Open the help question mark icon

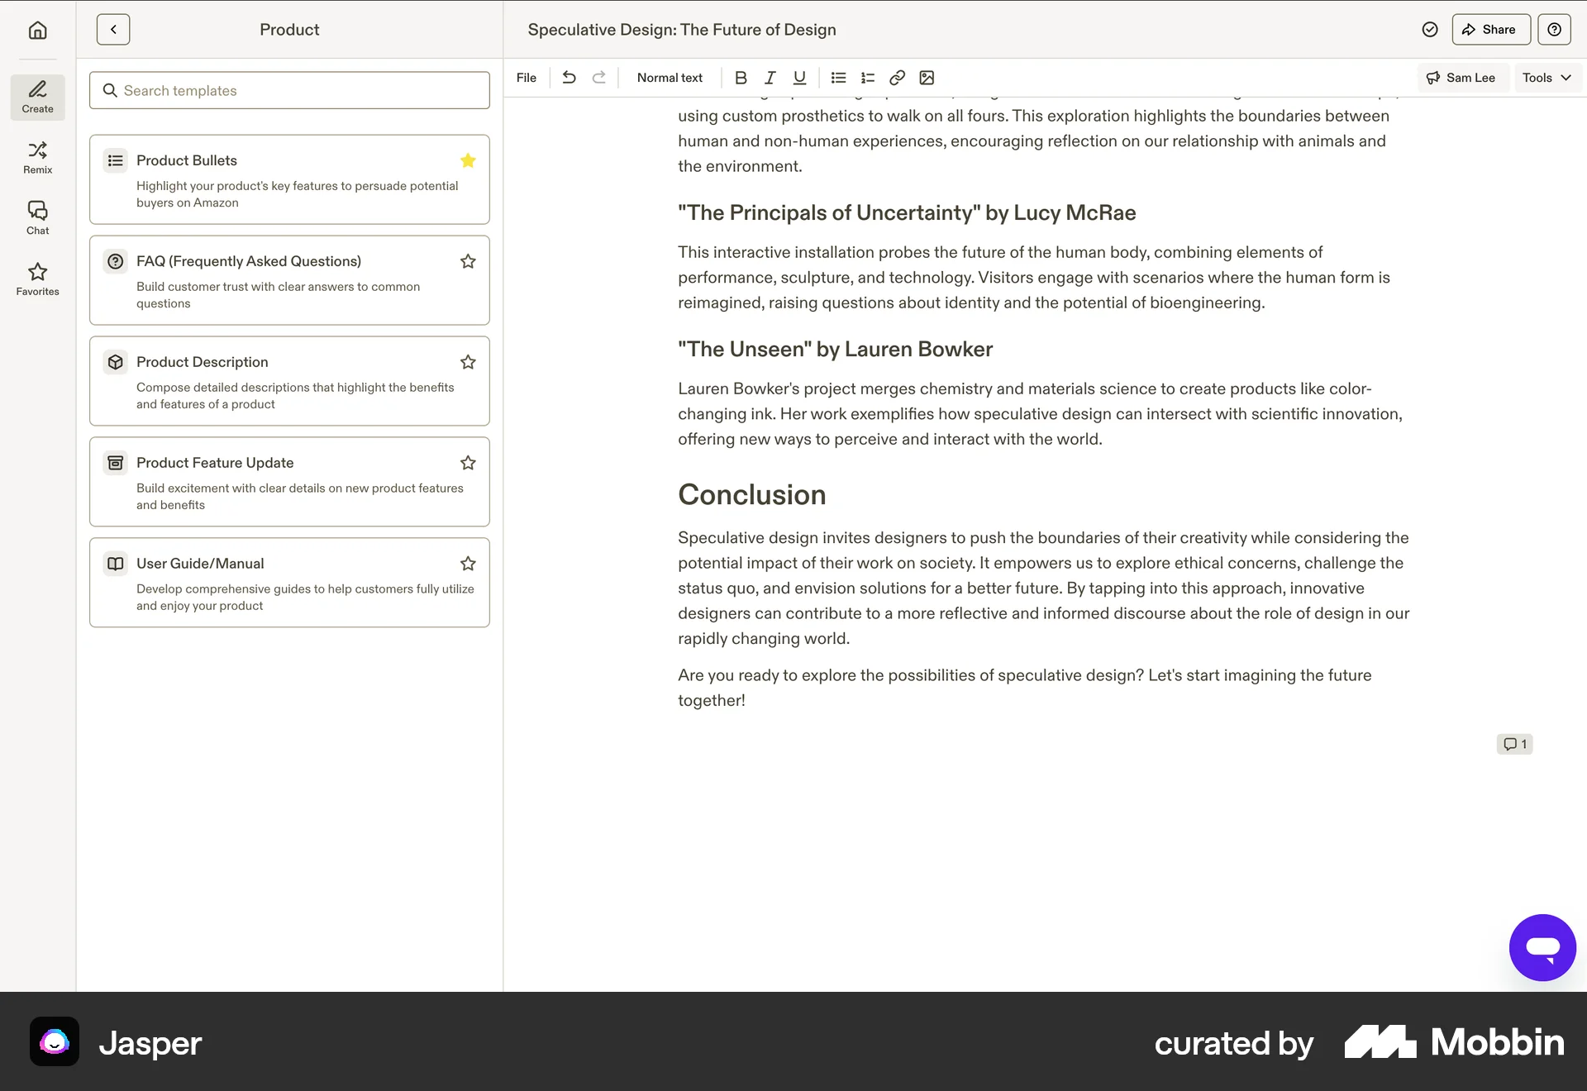1554,30
